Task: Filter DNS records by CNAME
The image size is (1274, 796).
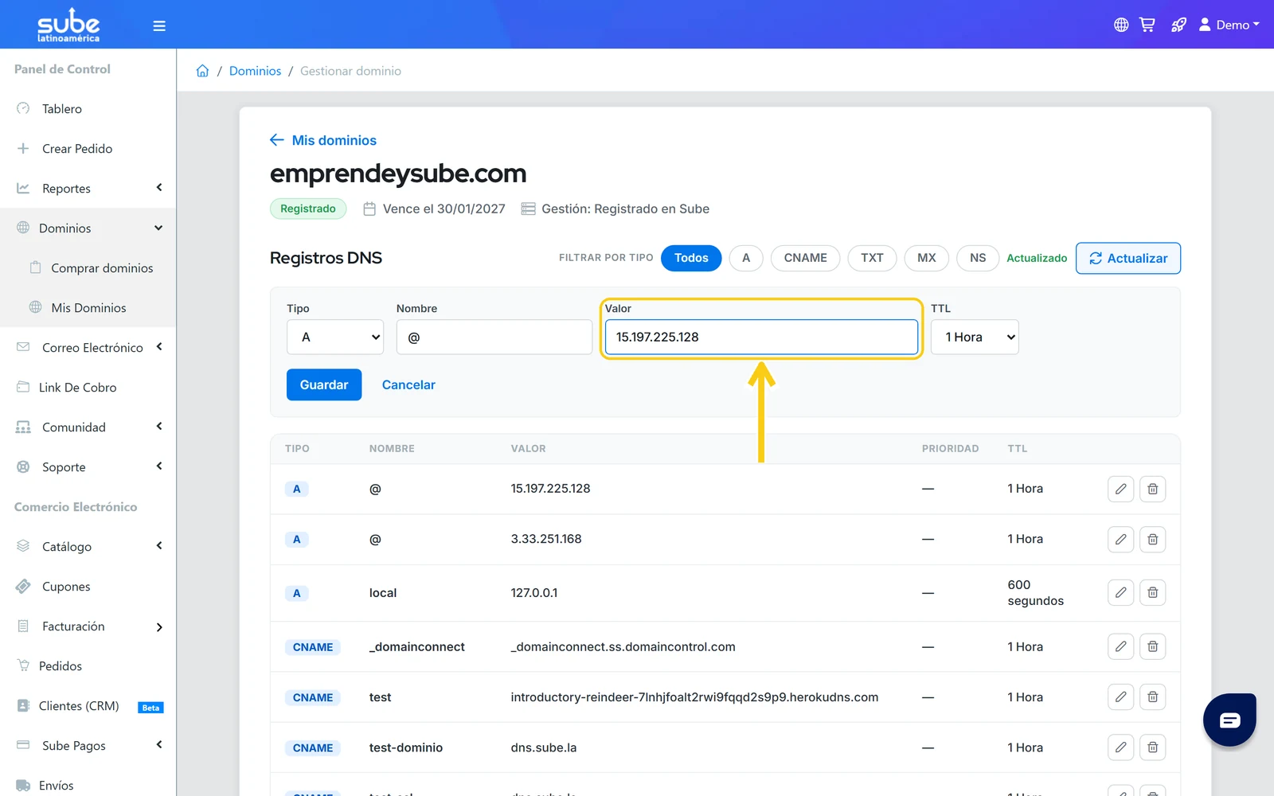Action: [805, 258]
